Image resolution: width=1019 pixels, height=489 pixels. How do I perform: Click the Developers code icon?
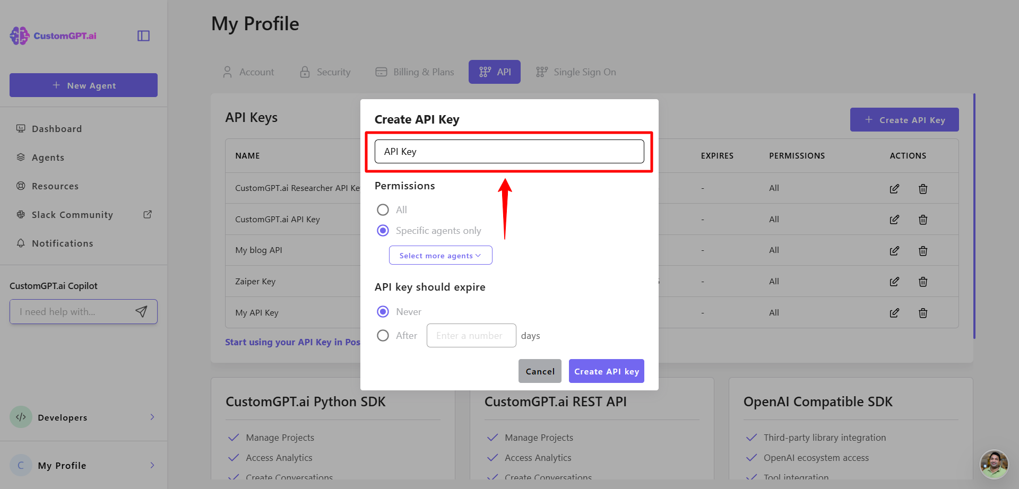pos(21,417)
